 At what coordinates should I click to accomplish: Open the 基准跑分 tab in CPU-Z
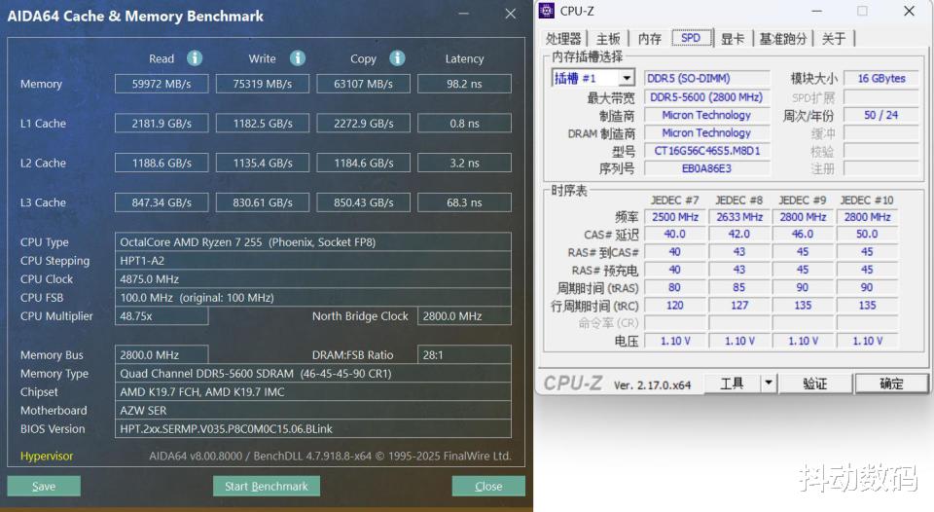click(x=782, y=39)
